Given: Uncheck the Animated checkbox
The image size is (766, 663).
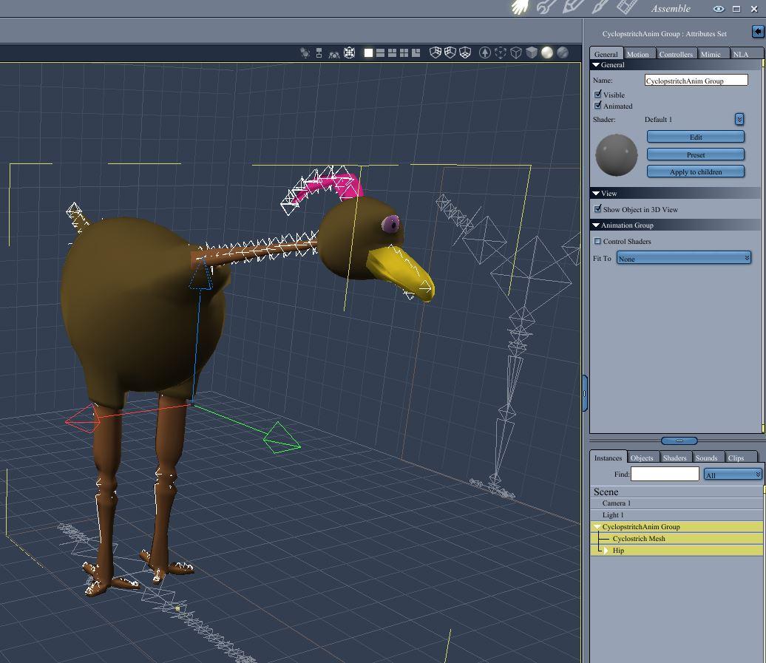Looking at the screenshot, I should point(597,106).
